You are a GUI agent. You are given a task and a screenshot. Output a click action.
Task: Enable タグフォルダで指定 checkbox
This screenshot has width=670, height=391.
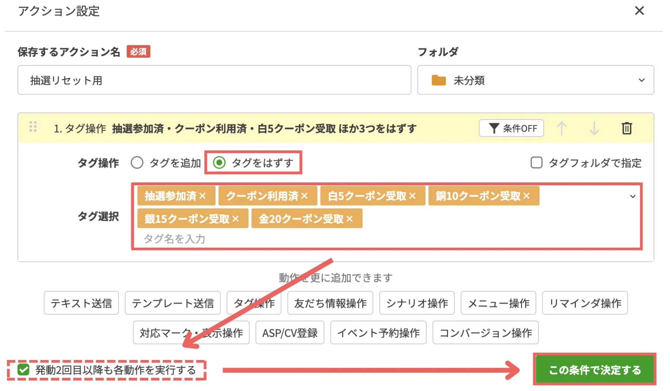(x=536, y=163)
